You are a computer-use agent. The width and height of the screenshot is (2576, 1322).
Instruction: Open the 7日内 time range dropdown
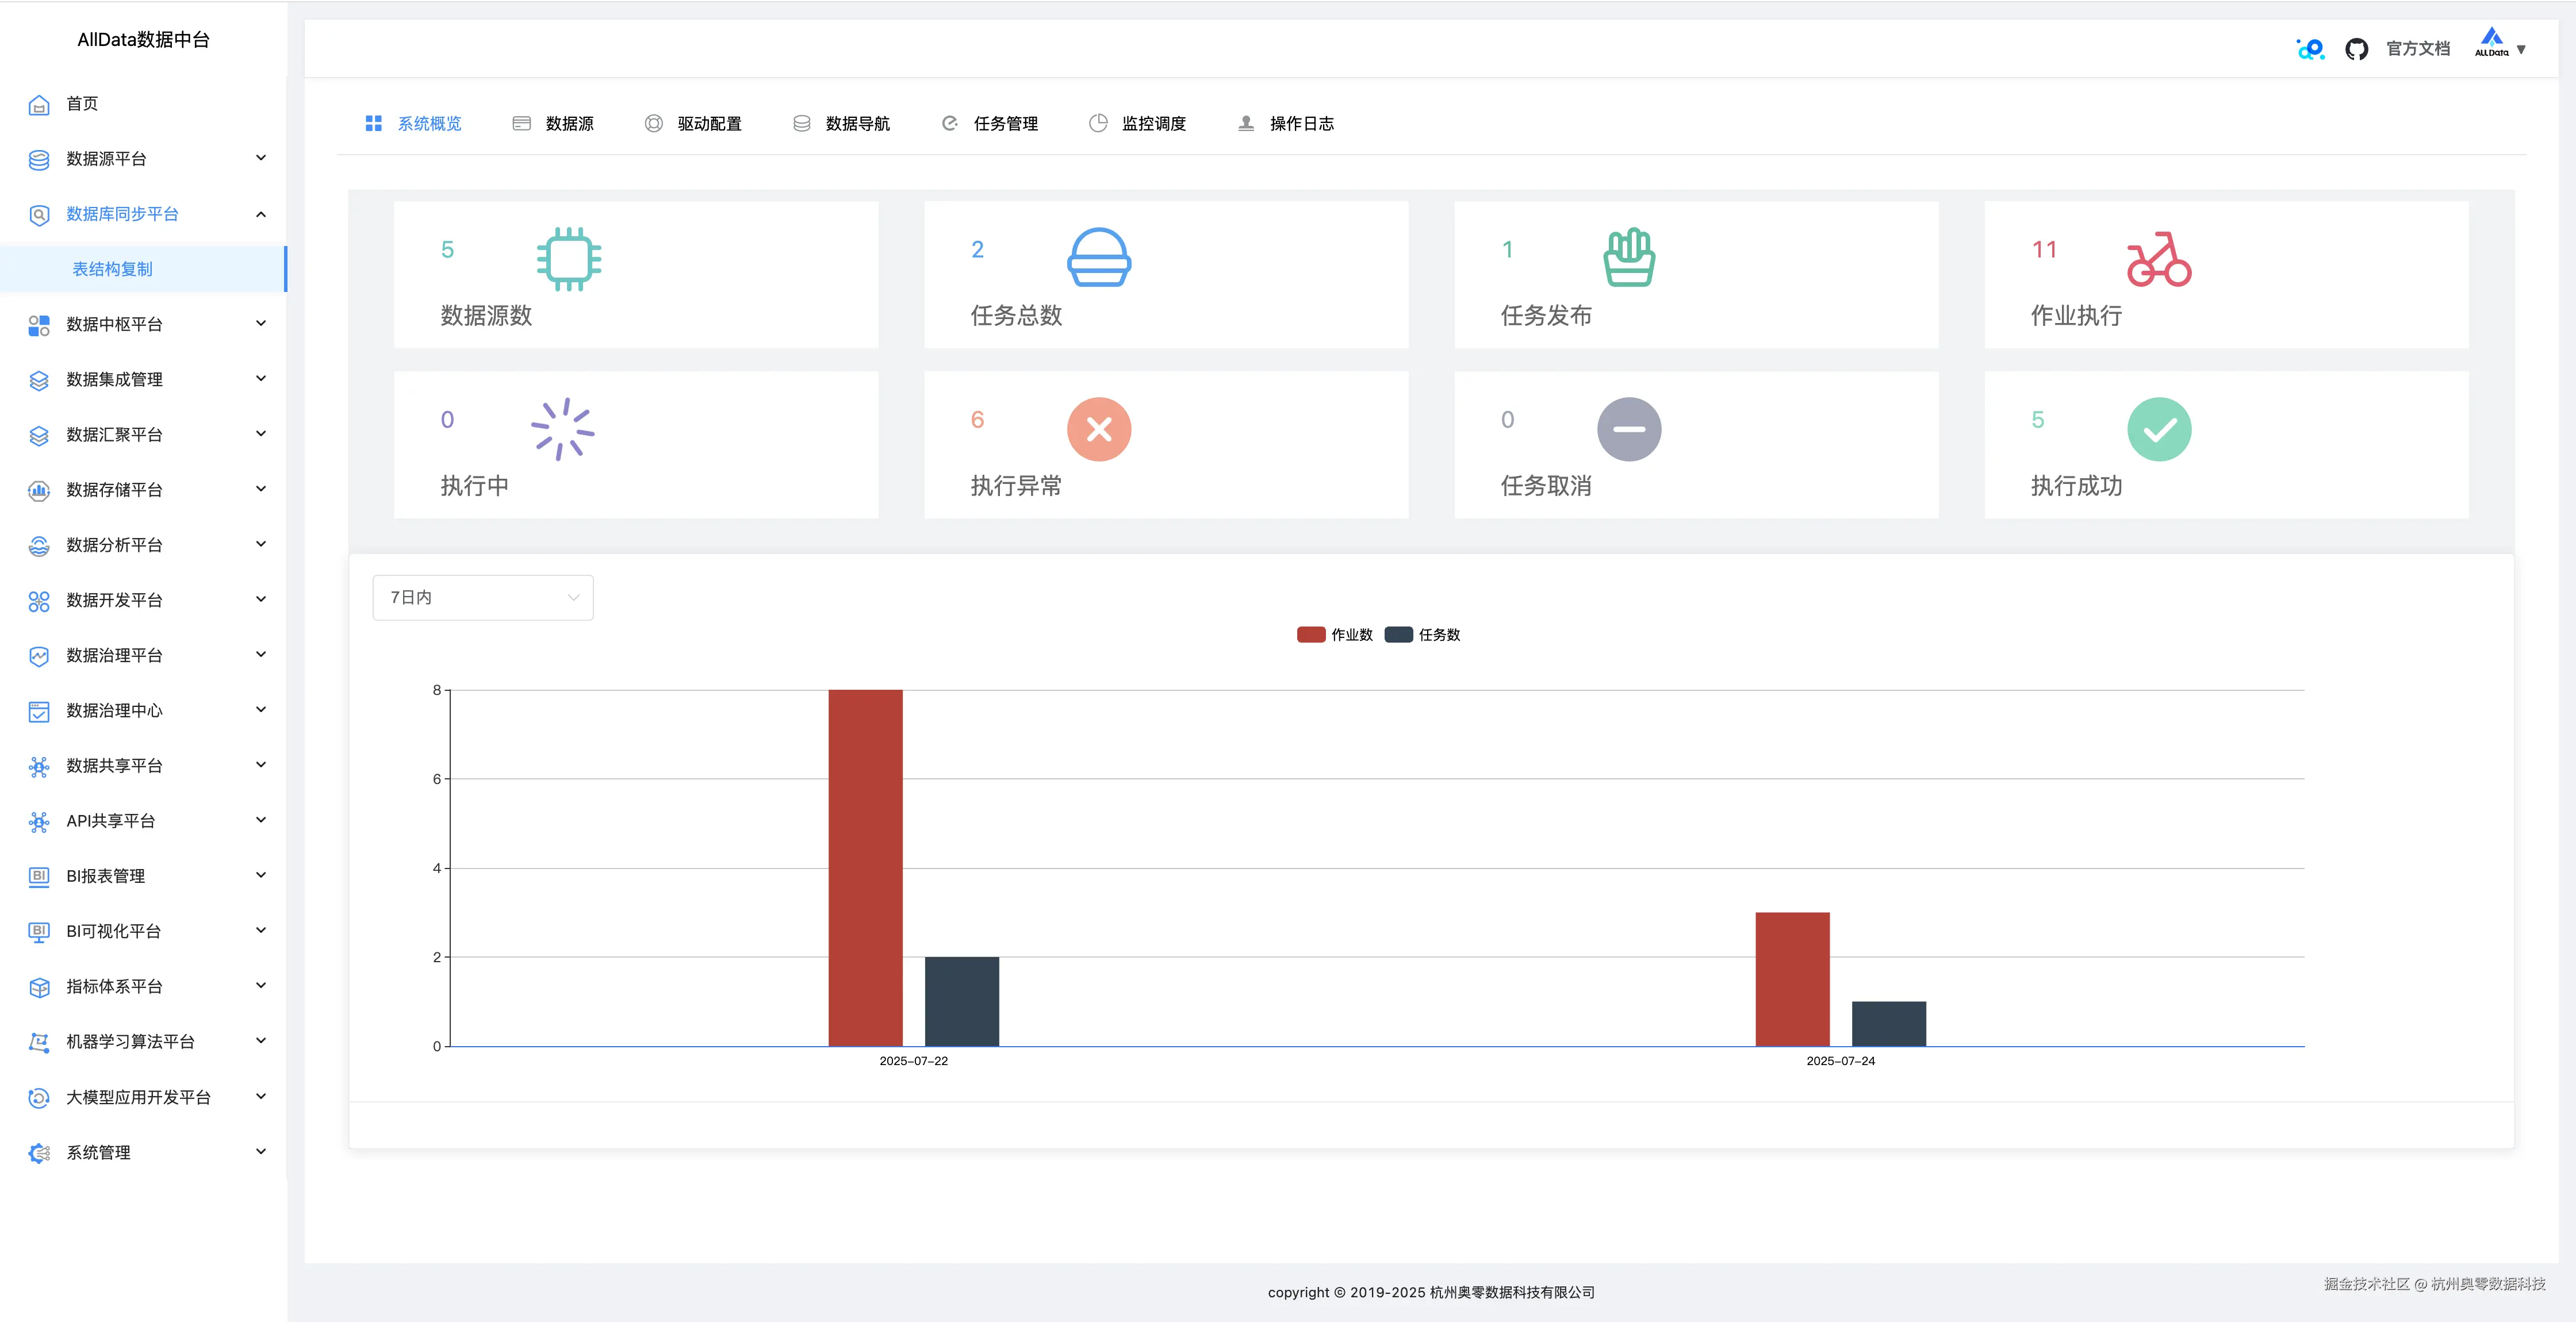coord(482,597)
